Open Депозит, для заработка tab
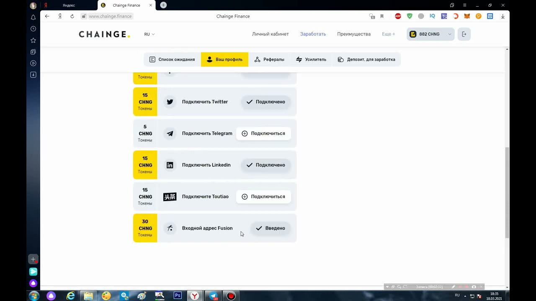 (x=366, y=59)
